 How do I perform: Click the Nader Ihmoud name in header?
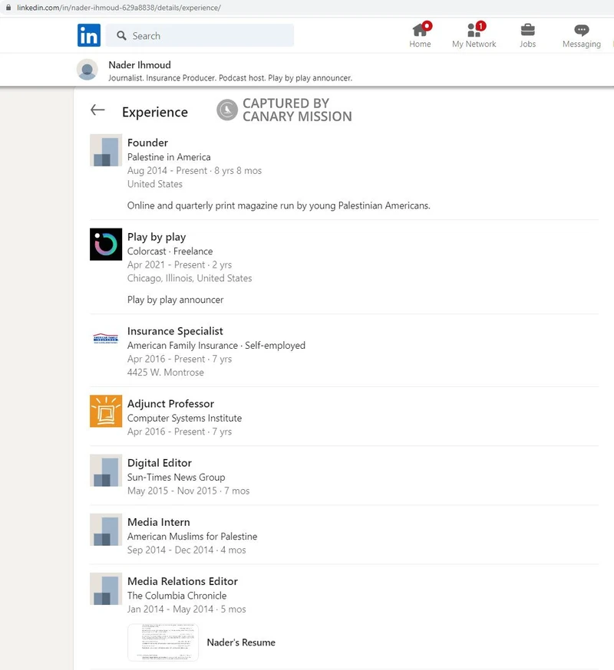coord(140,65)
